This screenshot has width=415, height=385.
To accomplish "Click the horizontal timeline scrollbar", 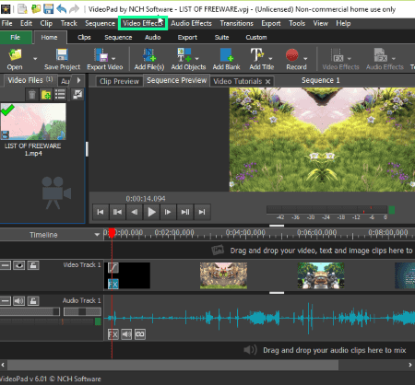I will (x=172, y=365).
